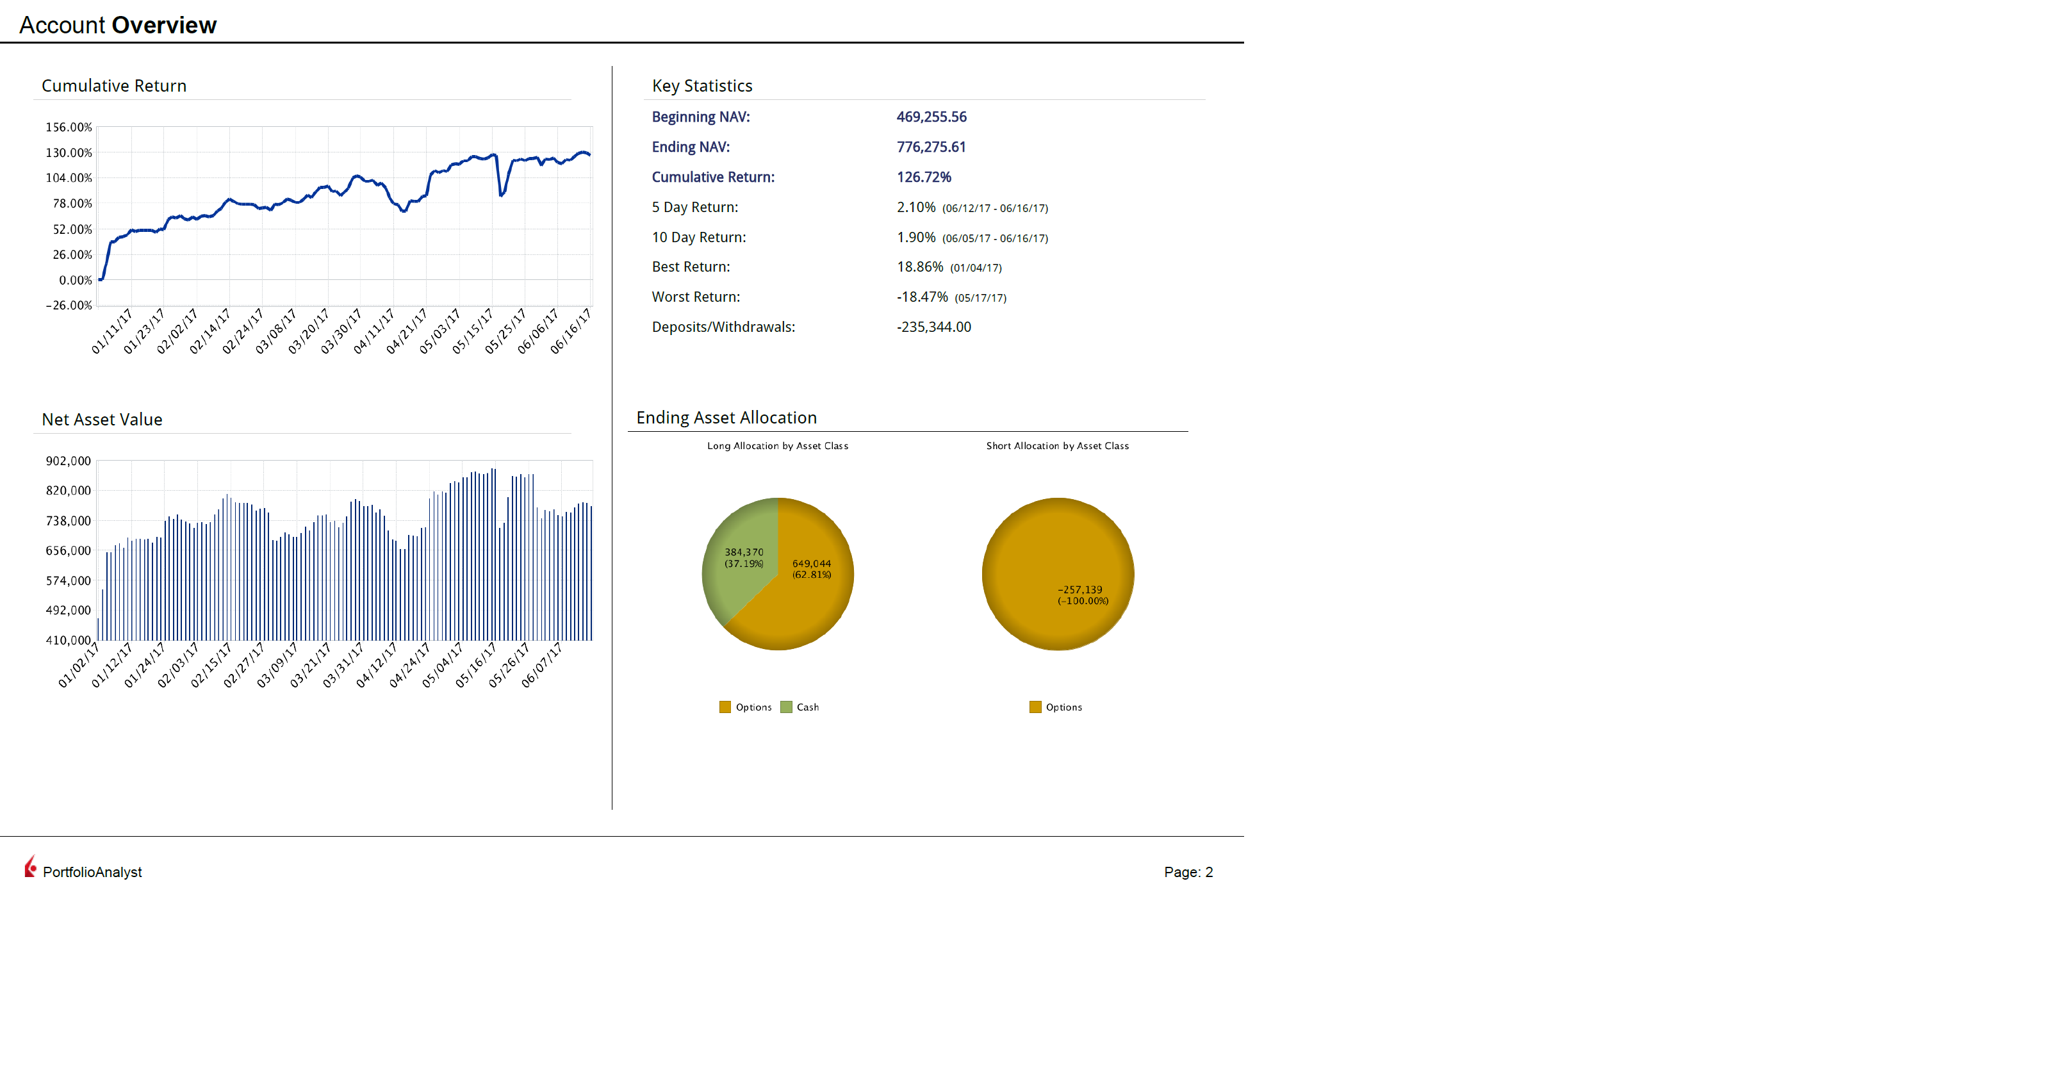Click the Best Return 18.86% value

point(919,267)
